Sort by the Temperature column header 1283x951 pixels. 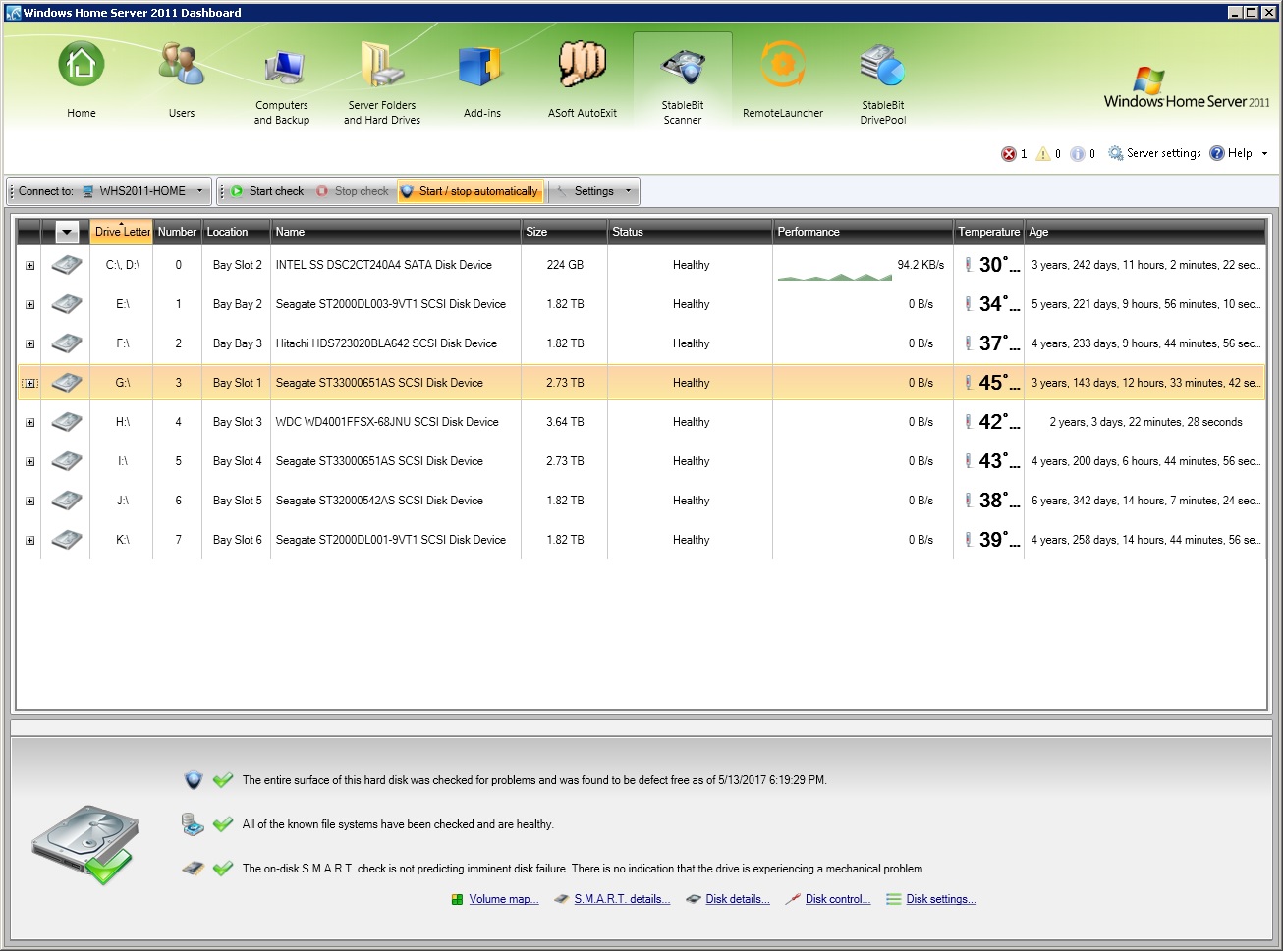click(x=987, y=233)
